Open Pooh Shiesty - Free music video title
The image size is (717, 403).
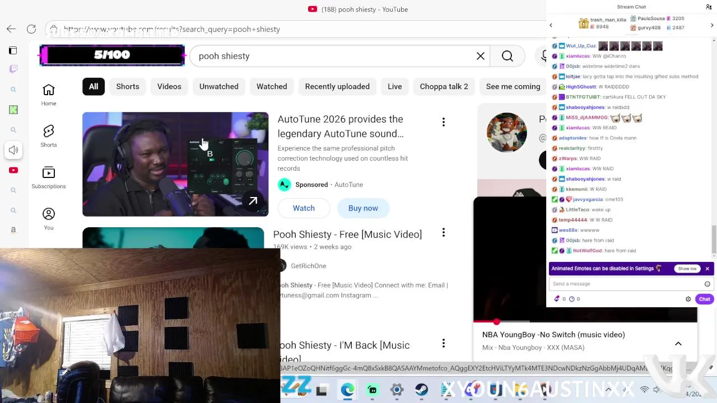tap(347, 235)
